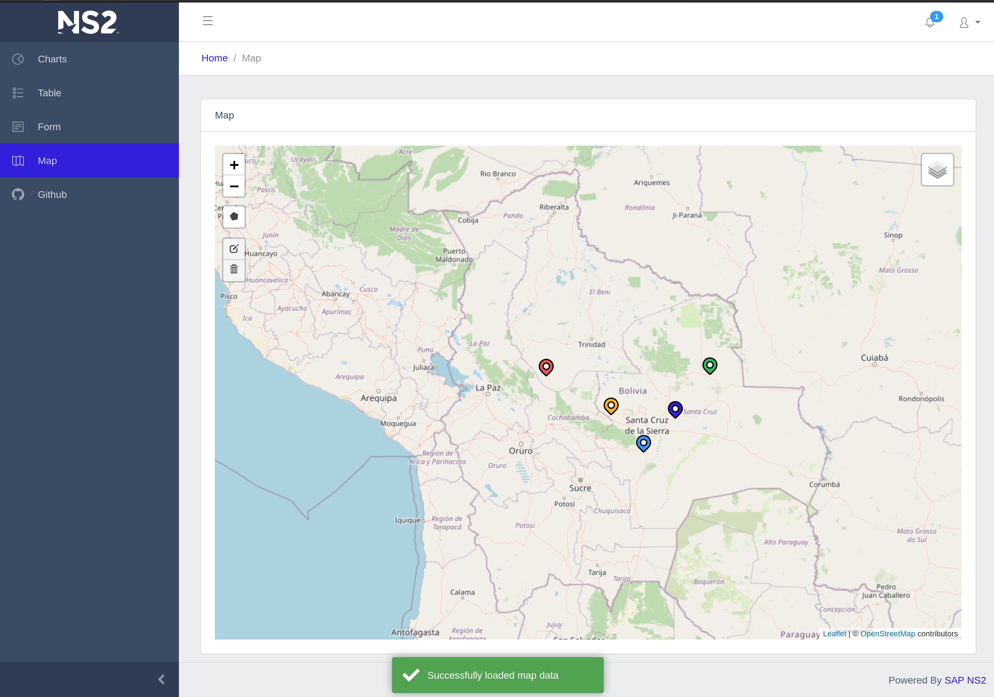Open the notifications bell
This screenshot has width=994, height=697.
[930, 23]
